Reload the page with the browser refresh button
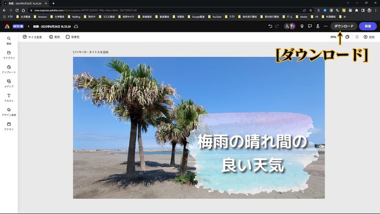The width and height of the screenshot is (380, 214). pyautogui.click(x=17, y=10)
